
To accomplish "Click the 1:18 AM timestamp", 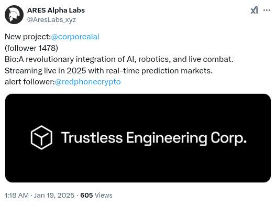I will (x=17, y=195).
